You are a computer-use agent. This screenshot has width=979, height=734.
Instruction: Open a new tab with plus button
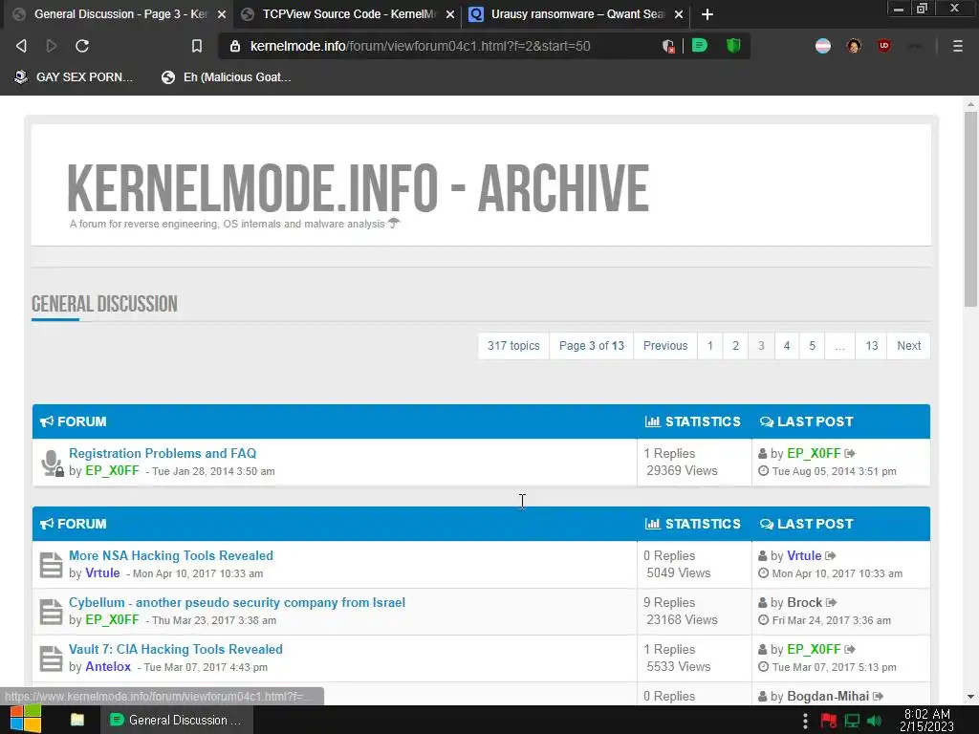[x=707, y=13]
